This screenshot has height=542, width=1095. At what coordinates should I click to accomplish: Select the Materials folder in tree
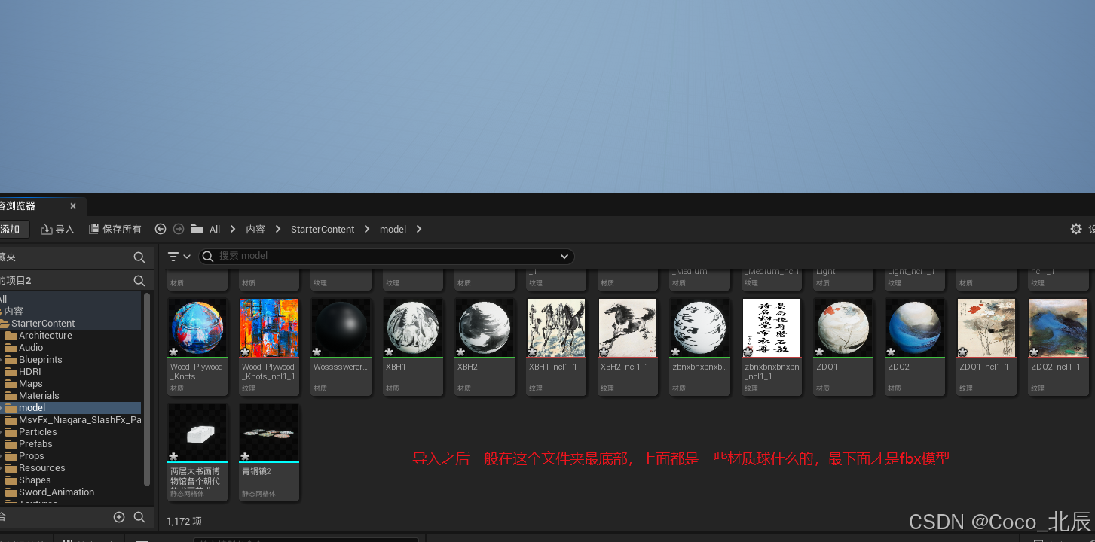[x=39, y=396]
